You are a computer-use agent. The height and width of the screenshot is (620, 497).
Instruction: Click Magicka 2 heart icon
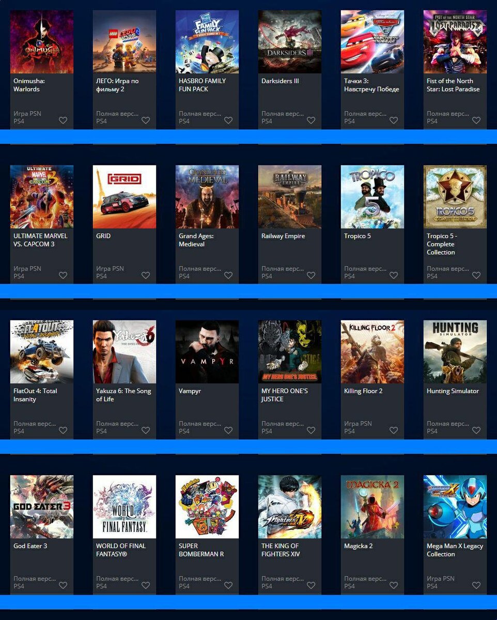pos(394,585)
